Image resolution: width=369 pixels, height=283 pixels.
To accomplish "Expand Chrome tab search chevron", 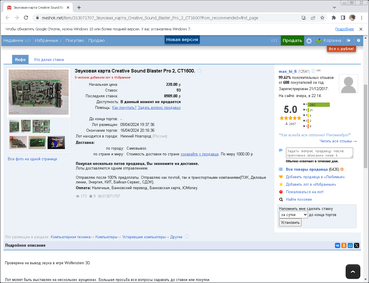I will click(x=334, y=8).
